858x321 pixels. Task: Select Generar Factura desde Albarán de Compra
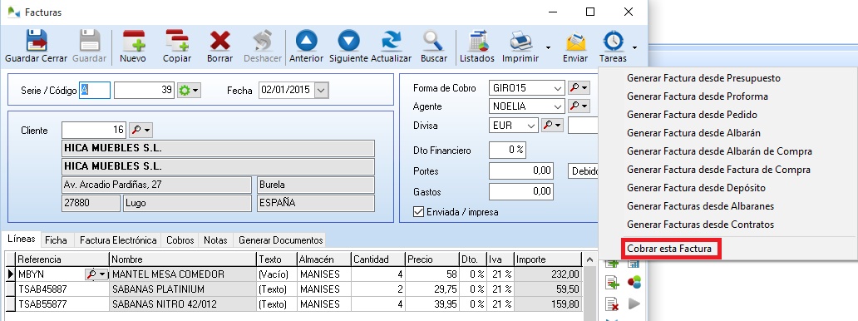719,151
